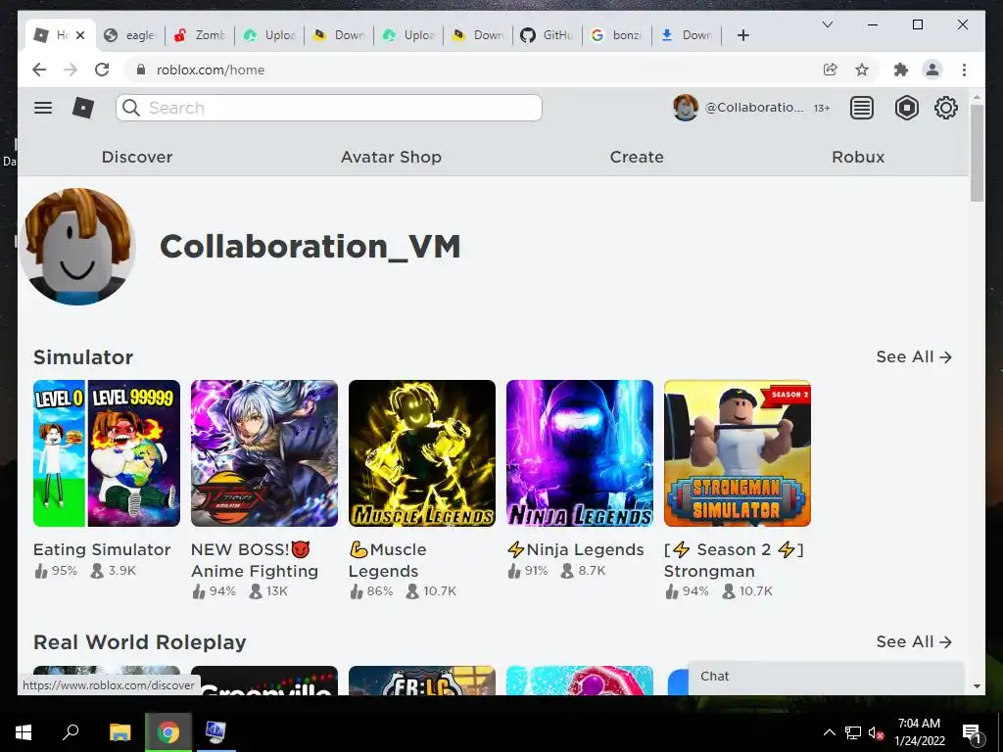The image size is (1003, 752).
Task: Click the page vertical scrollbar thumb
Action: point(977,154)
